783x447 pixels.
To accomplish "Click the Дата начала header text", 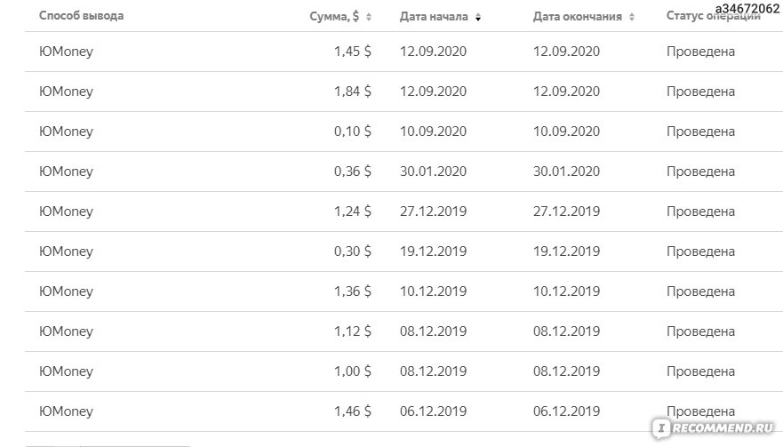I will (x=434, y=17).
